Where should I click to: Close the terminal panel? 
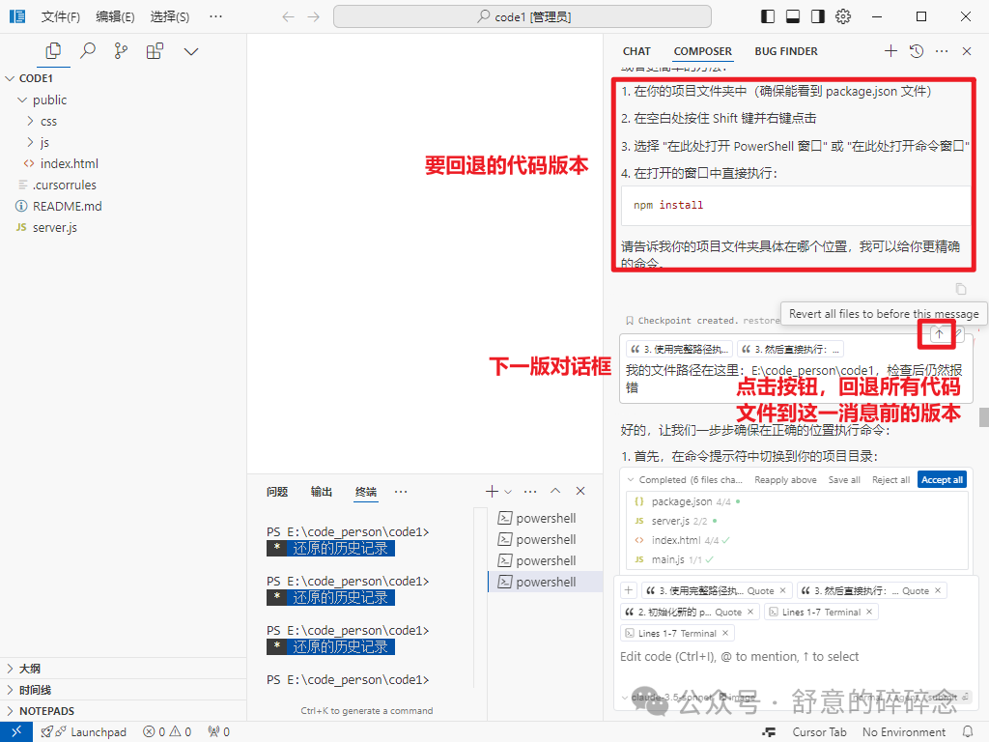pos(580,491)
